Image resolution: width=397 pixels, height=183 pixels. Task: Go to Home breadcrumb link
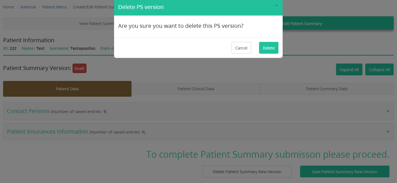(8, 7)
